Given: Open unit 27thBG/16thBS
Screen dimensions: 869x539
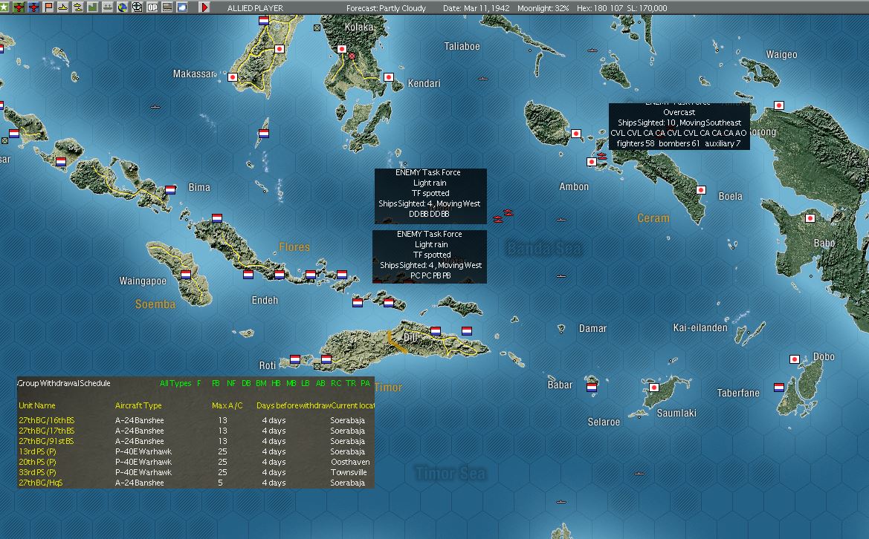Looking at the screenshot, I should click(47, 420).
